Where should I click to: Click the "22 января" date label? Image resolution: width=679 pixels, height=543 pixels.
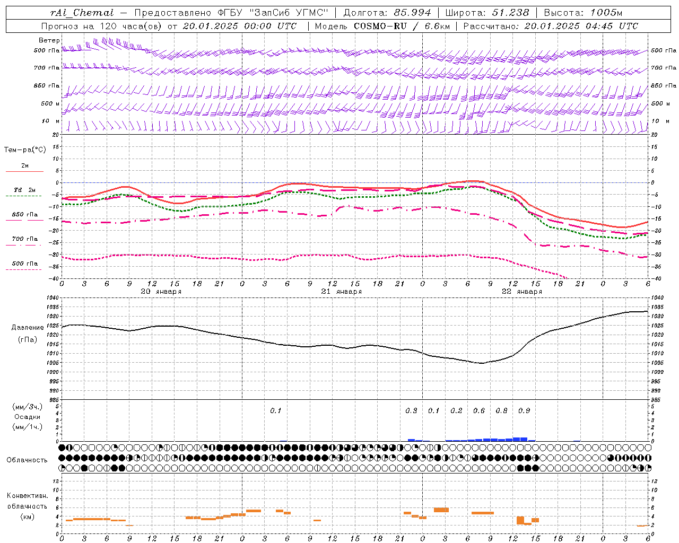click(521, 292)
